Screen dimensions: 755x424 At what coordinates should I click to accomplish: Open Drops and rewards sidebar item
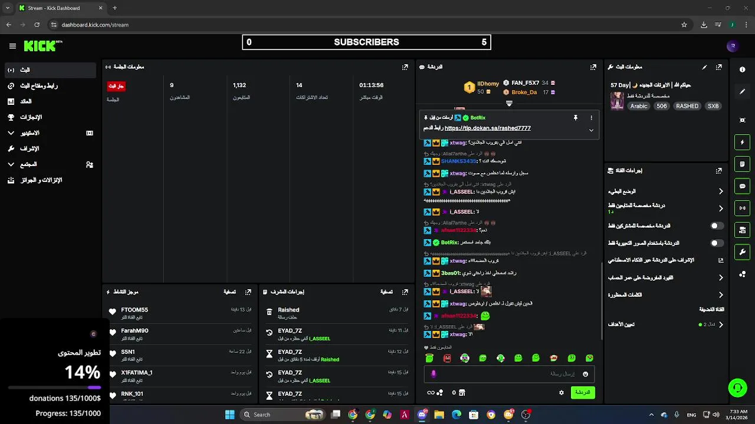[50, 180]
